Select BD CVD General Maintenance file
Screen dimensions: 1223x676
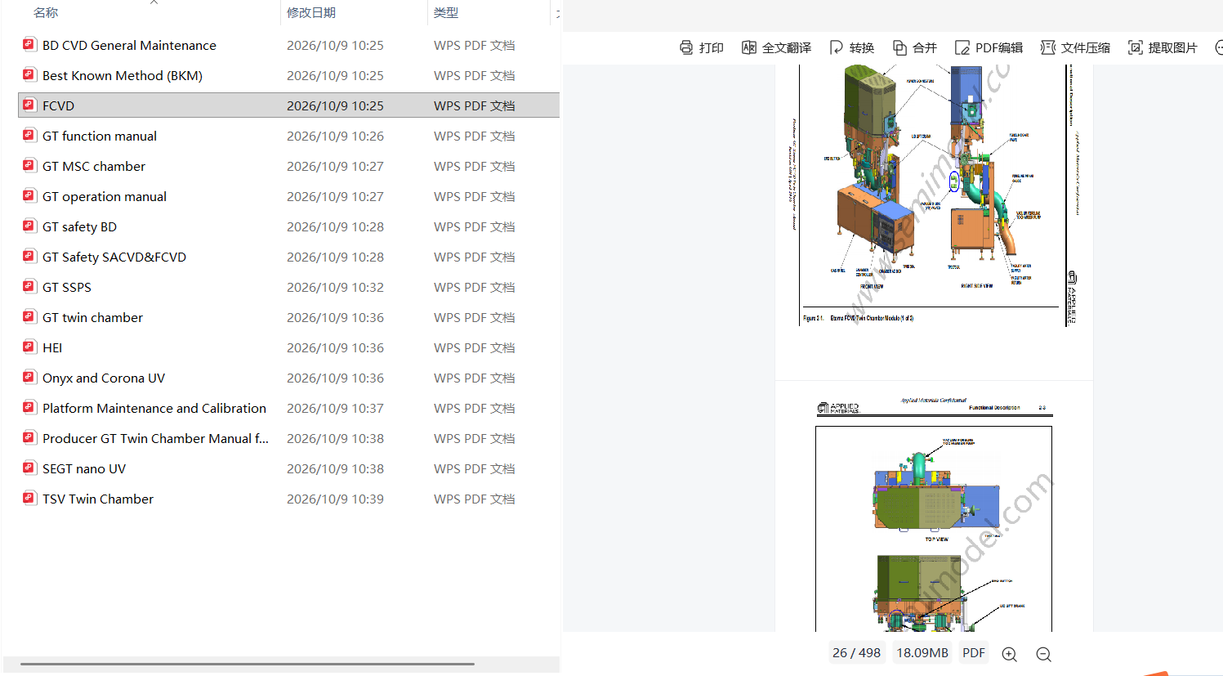[129, 45]
